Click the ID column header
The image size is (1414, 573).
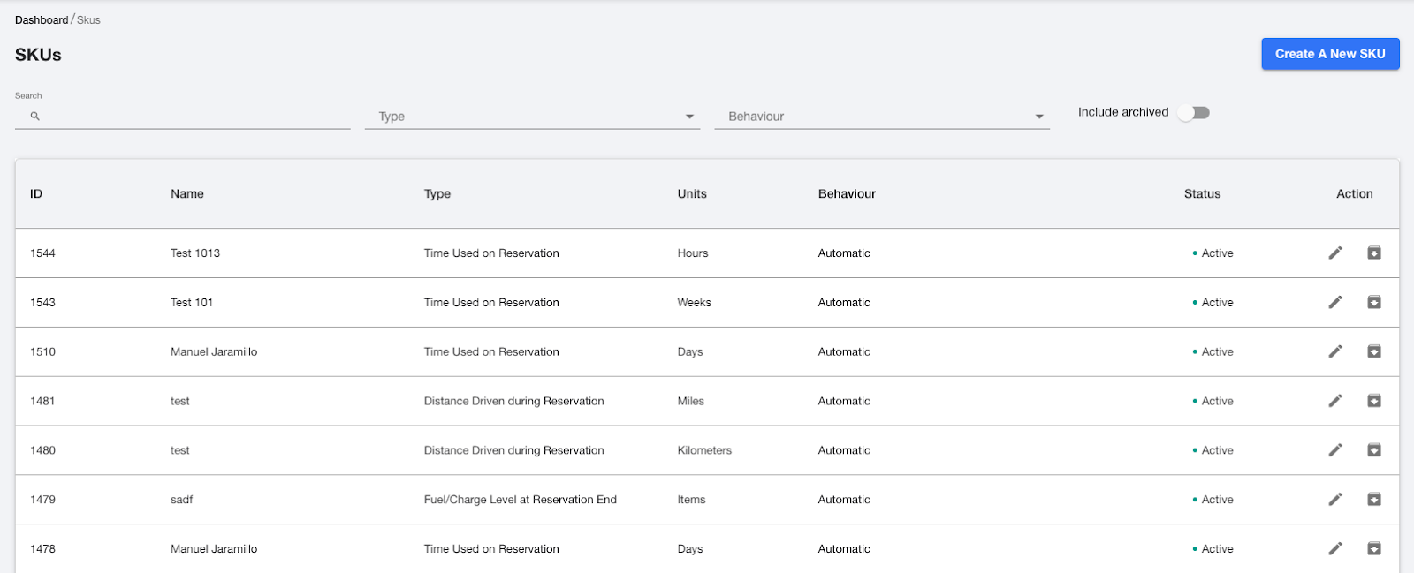pos(36,193)
